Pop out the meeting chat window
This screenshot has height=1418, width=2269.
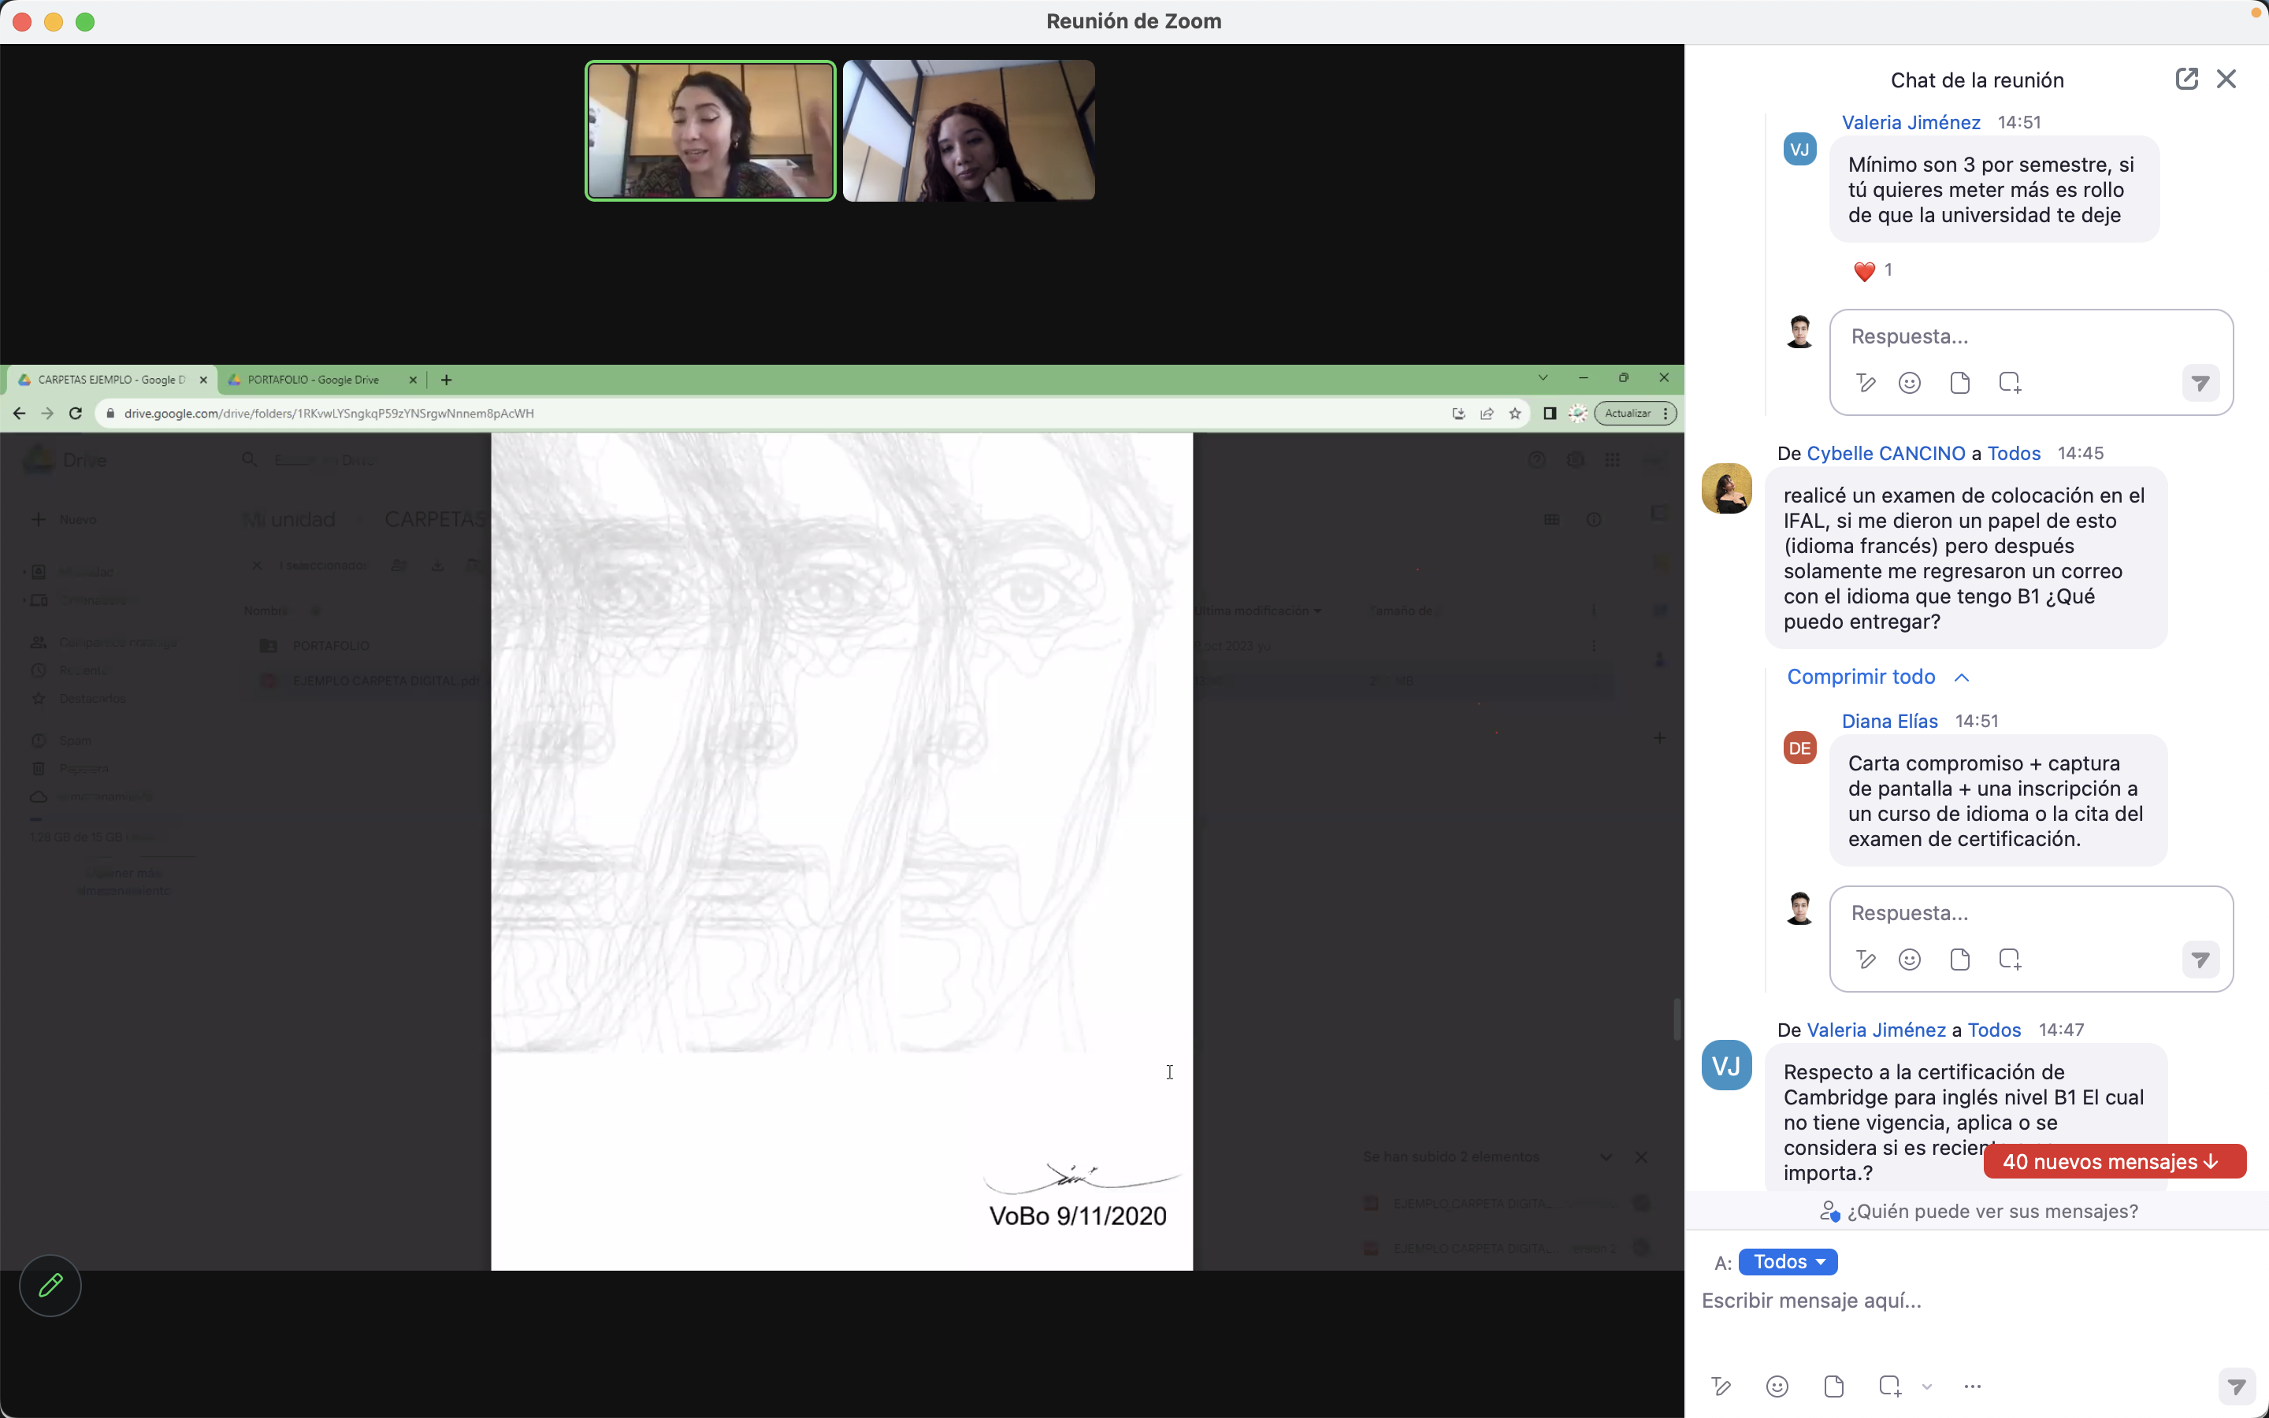[2185, 79]
